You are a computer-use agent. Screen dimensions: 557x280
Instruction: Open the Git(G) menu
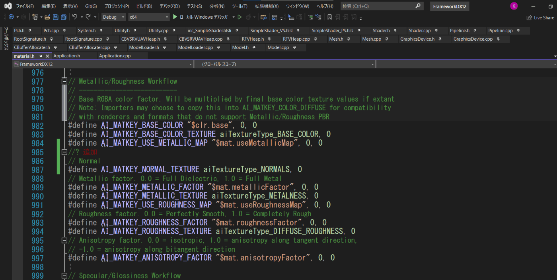(91, 6)
